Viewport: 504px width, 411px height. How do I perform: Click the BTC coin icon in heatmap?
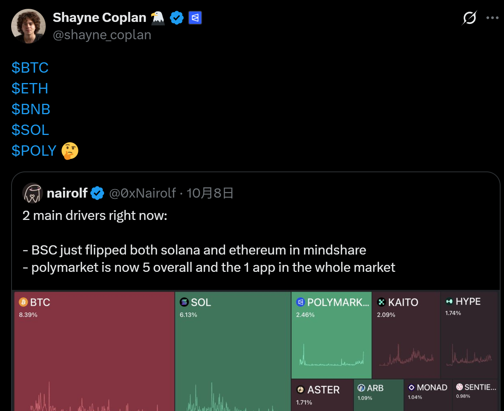(23, 302)
